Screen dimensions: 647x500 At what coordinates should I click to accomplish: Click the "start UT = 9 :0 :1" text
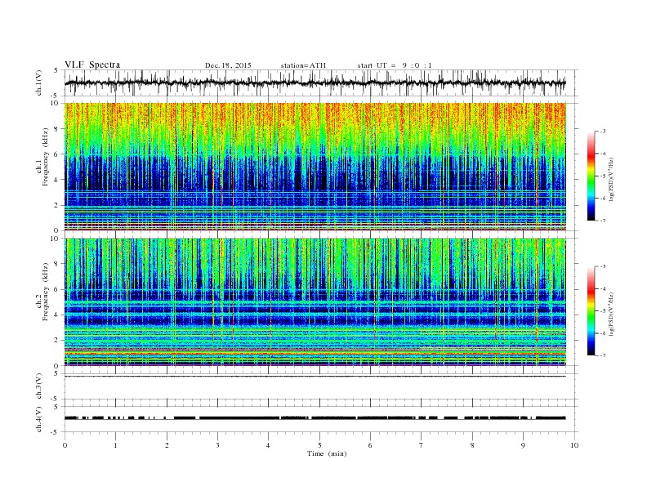click(x=395, y=65)
